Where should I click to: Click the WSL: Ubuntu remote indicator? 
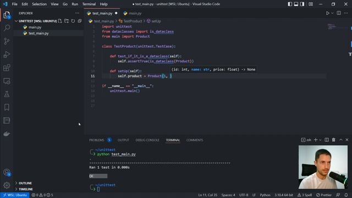[x=15, y=195]
